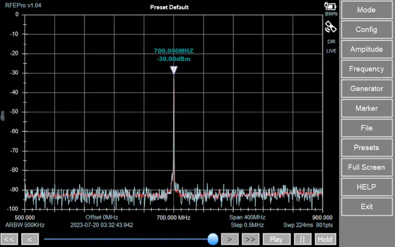Open the Presets menu

[366, 148]
